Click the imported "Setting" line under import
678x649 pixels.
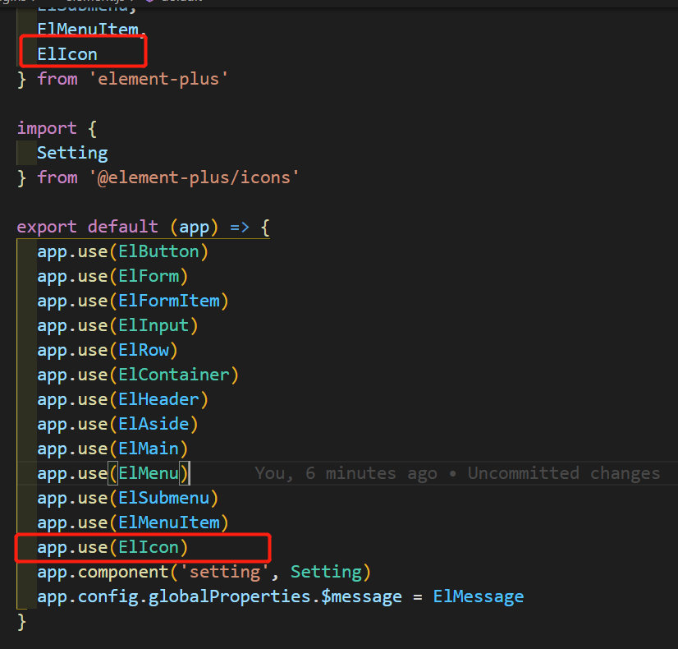(x=72, y=153)
